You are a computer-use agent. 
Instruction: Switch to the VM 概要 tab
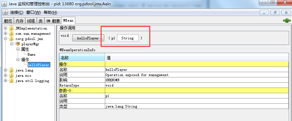click(x=53, y=21)
